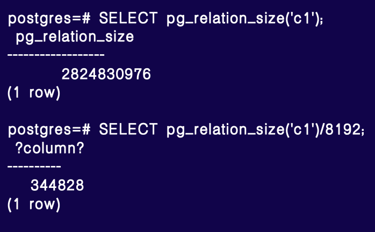The width and height of the screenshot is (375, 232).
Task: Click the (1 row) text below 344828
Action: [34, 205]
